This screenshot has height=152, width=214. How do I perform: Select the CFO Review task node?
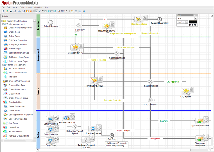(x=188, y=91)
